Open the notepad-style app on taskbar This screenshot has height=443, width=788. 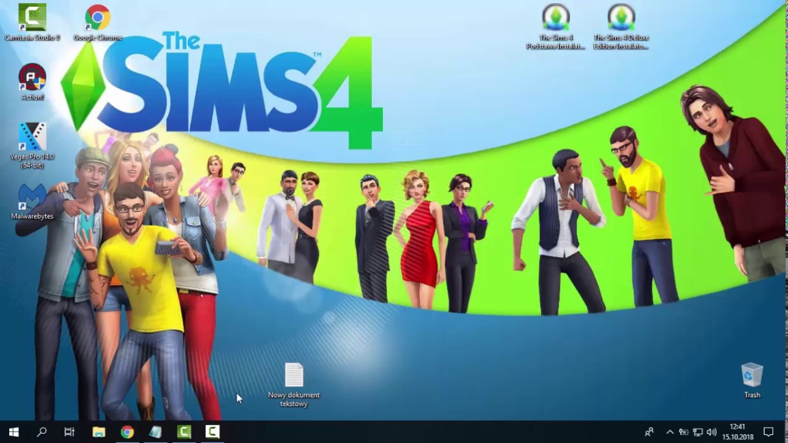click(155, 432)
